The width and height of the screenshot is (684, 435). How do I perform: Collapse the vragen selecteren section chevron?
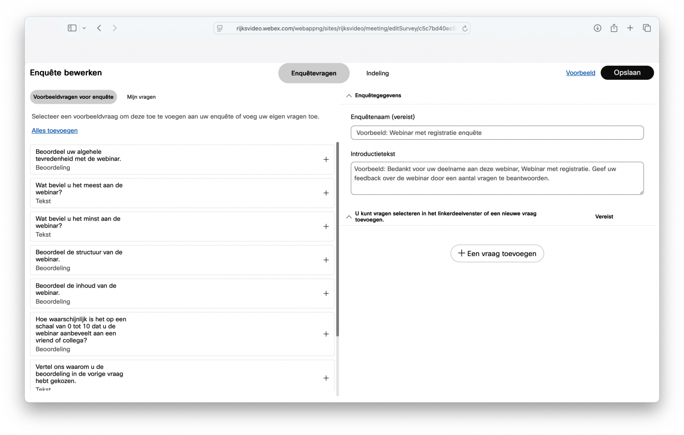coord(349,217)
